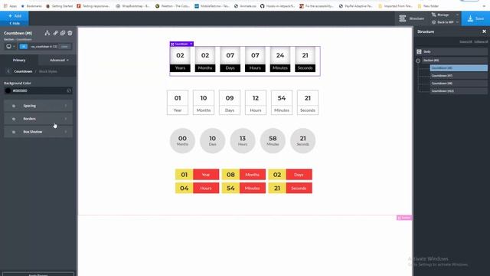Viewport: 490px width, 276px height.
Task: Click the close X on the Countdown tag
Action: (191, 44)
